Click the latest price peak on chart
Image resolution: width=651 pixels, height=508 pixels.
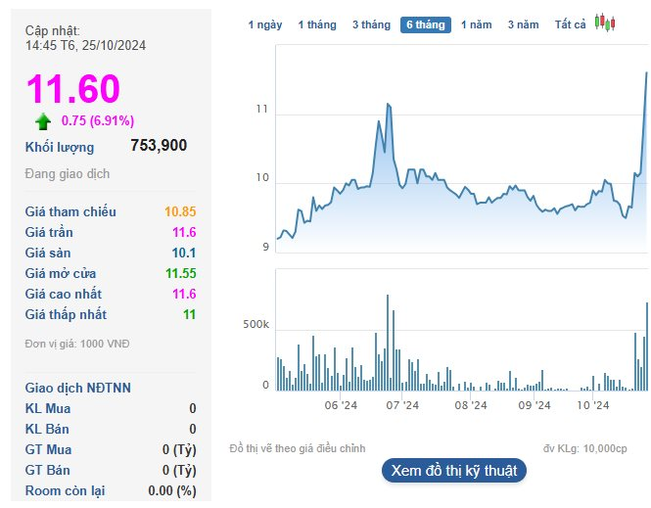pyautogui.click(x=646, y=72)
